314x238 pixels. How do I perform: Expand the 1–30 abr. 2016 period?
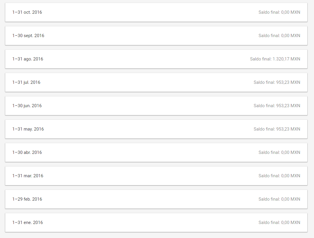(156, 152)
